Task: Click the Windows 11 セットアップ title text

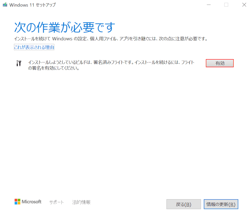Action: click(x=32, y=5)
